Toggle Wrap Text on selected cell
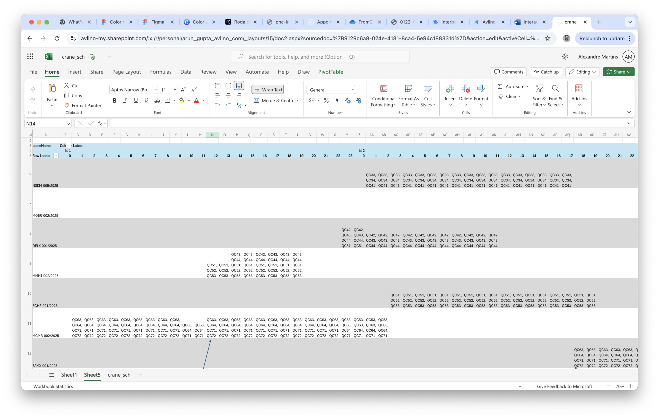Image resolution: width=659 pixels, height=418 pixels. 268,90
